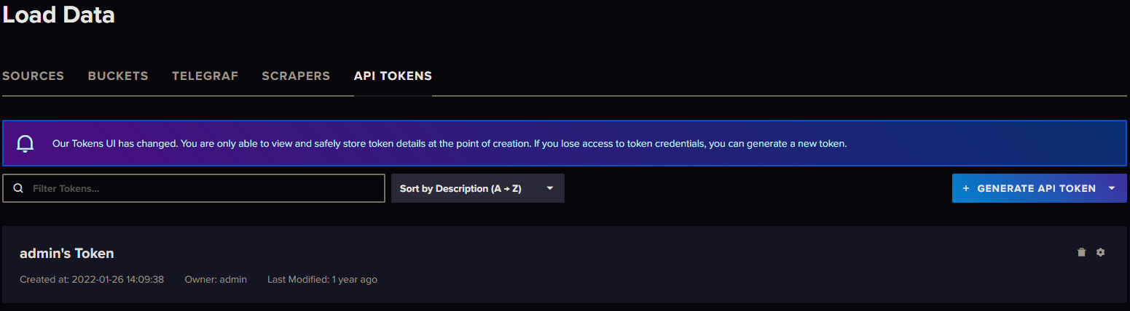Image resolution: width=1130 pixels, height=311 pixels.
Task: Select the API Tokens tab
Action: tap(393, 76)
